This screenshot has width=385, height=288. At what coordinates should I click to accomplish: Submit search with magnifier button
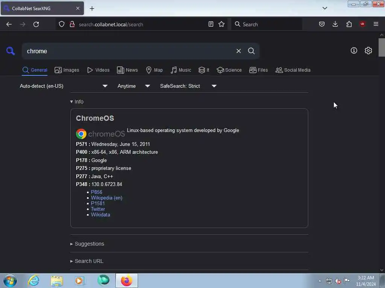251,51
